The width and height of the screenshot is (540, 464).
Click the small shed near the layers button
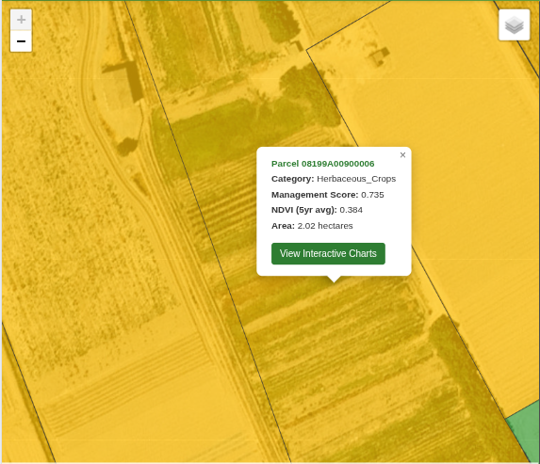click(380, 56)
